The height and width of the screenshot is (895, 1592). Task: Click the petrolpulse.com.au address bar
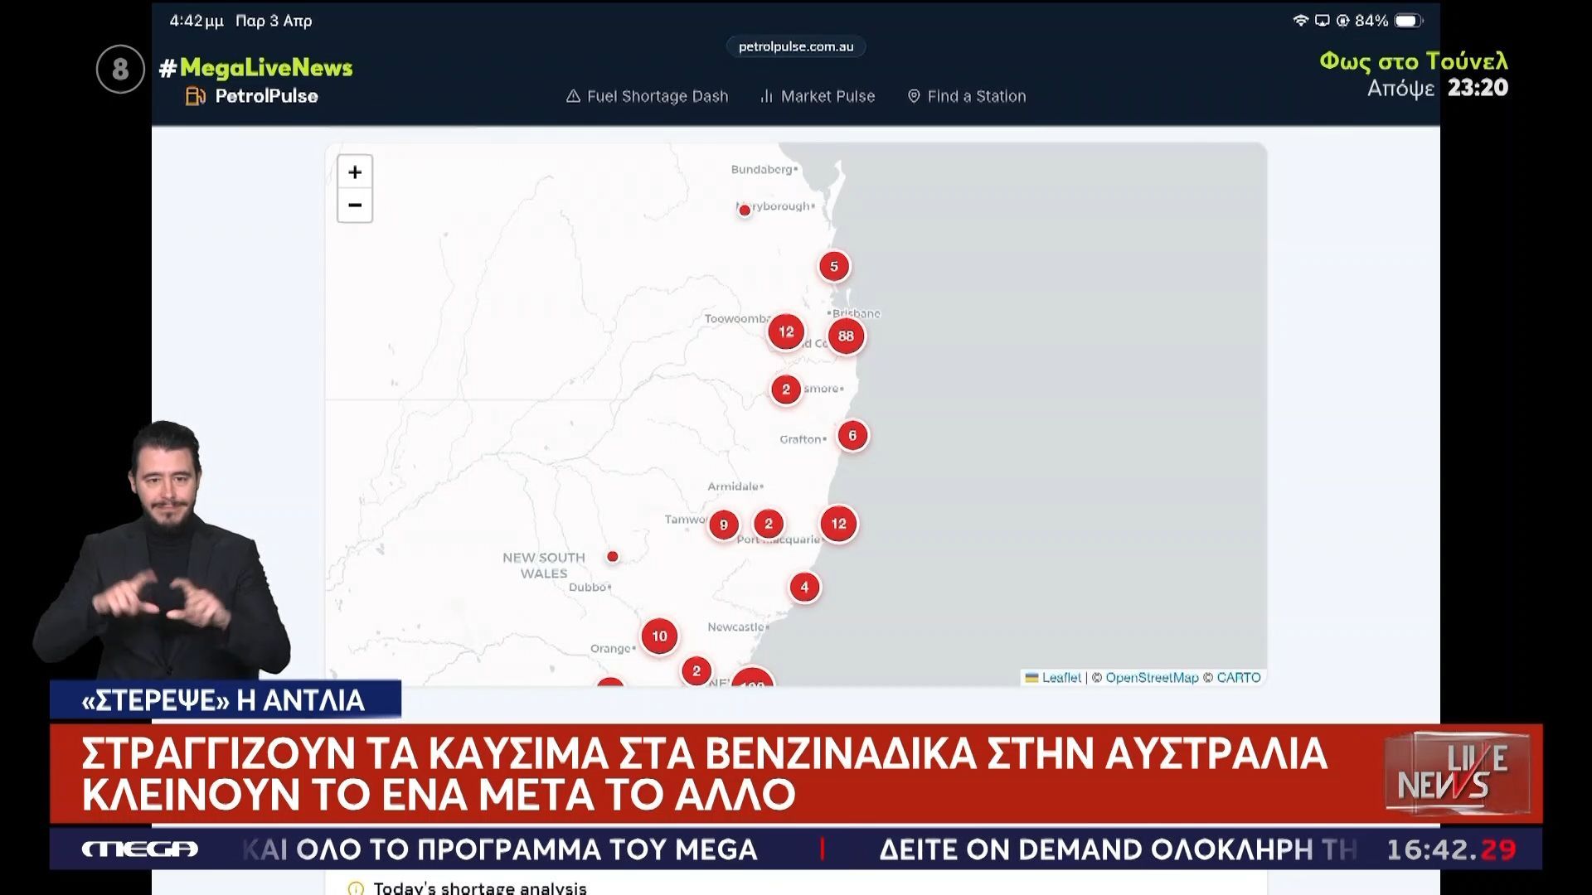tap(796, 46)
